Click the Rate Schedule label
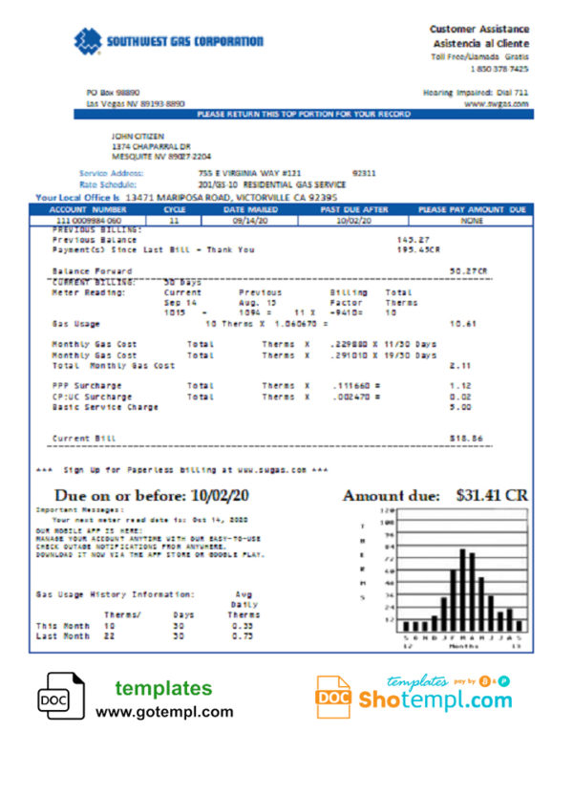Screen dimensions: 573x796 108,184
